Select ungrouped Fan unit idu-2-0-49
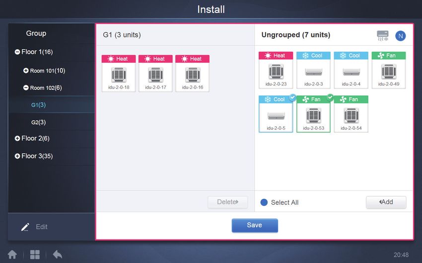 [x=389, y=70]
